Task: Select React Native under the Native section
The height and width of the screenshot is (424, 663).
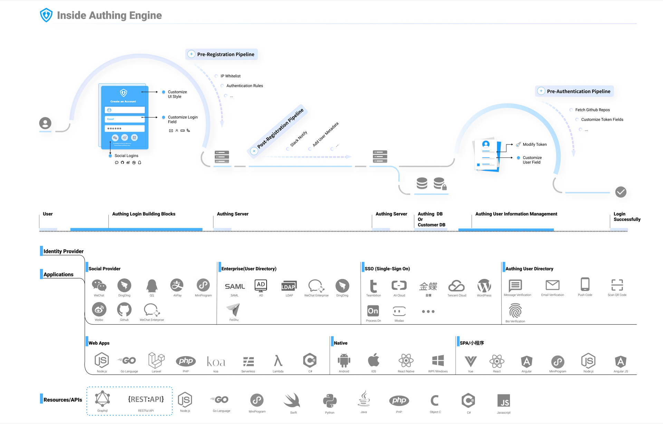Action: point(406,361)
